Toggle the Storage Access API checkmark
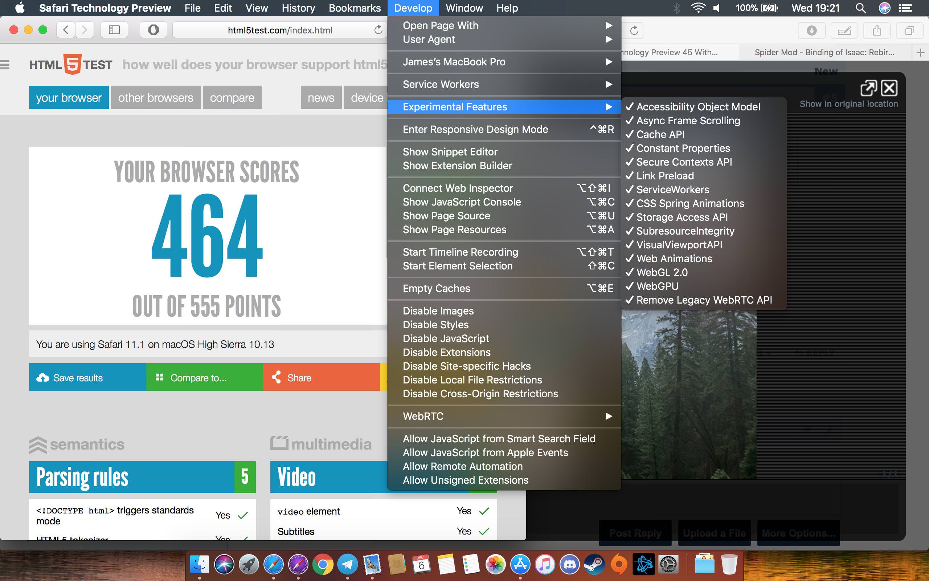929x581 pixels. pyautogui.click(x=682, y=217)
